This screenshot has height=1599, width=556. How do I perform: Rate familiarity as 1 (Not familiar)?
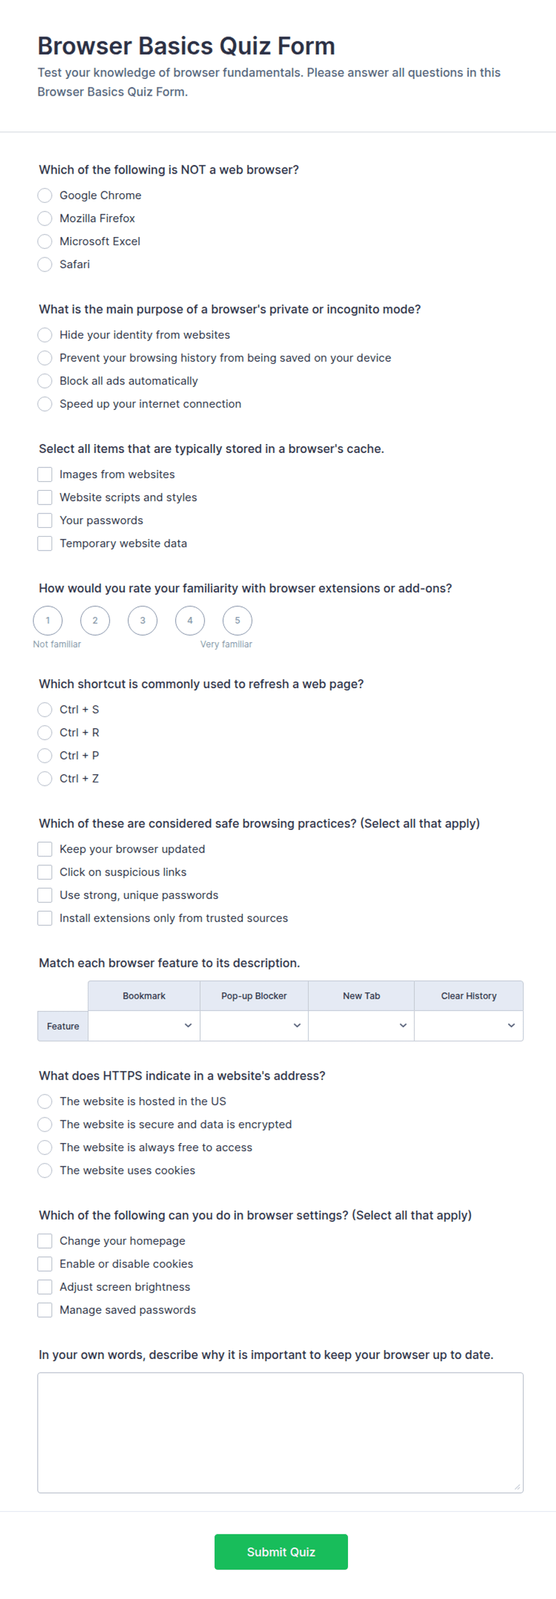[48, 621]
